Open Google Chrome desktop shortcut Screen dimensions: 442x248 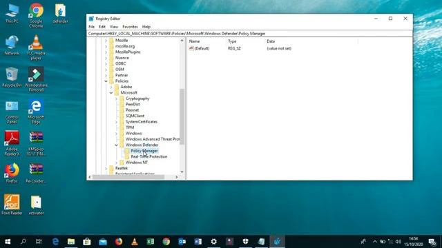[36, 15]
